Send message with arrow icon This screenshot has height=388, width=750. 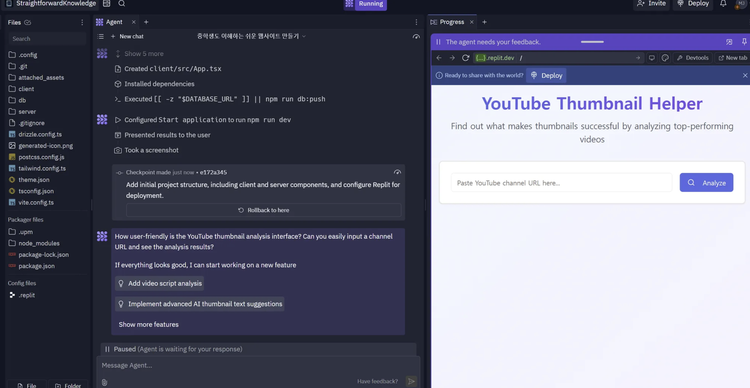pos(411,381)
